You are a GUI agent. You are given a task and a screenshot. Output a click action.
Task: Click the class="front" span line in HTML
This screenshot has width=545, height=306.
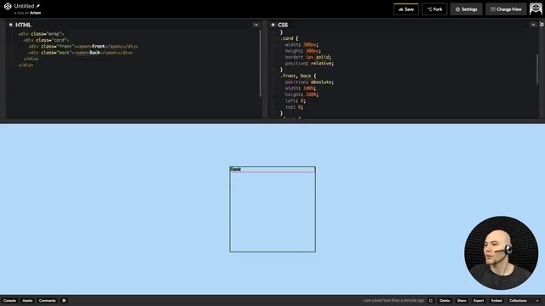pyautogui.click(x=83, y=47)
